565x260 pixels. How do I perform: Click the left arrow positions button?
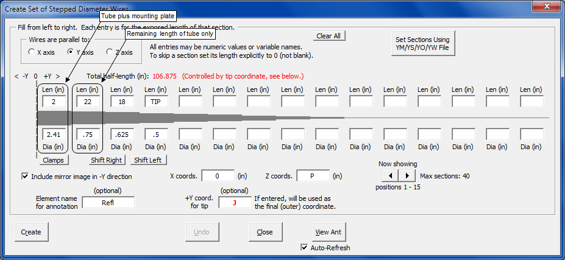[x=390, y=176]
